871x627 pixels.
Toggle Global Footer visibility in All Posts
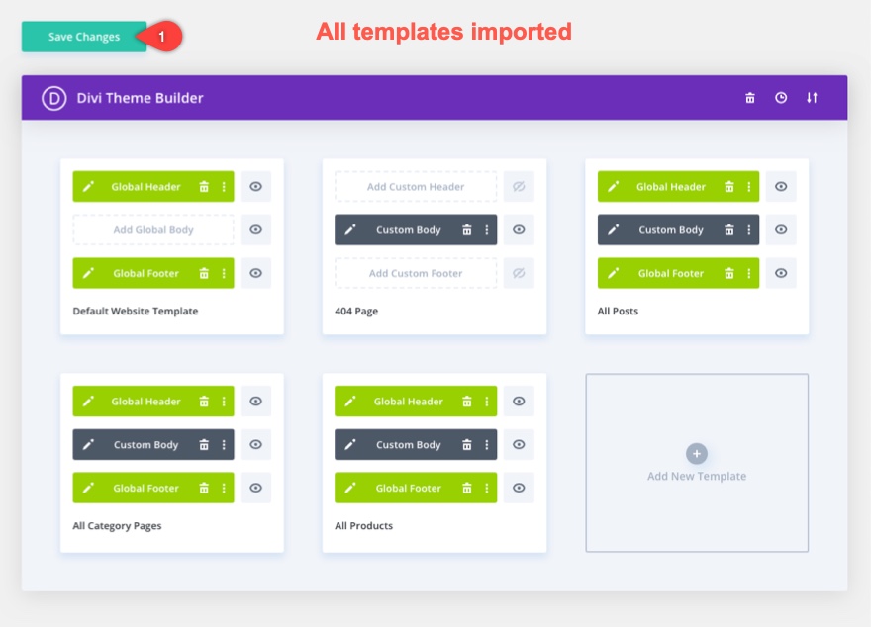click(781, 274)
